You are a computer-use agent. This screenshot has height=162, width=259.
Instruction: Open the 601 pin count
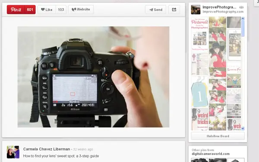[x=30, y=9]
